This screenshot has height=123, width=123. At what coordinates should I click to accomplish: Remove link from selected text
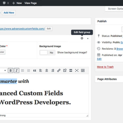(65, 70)
